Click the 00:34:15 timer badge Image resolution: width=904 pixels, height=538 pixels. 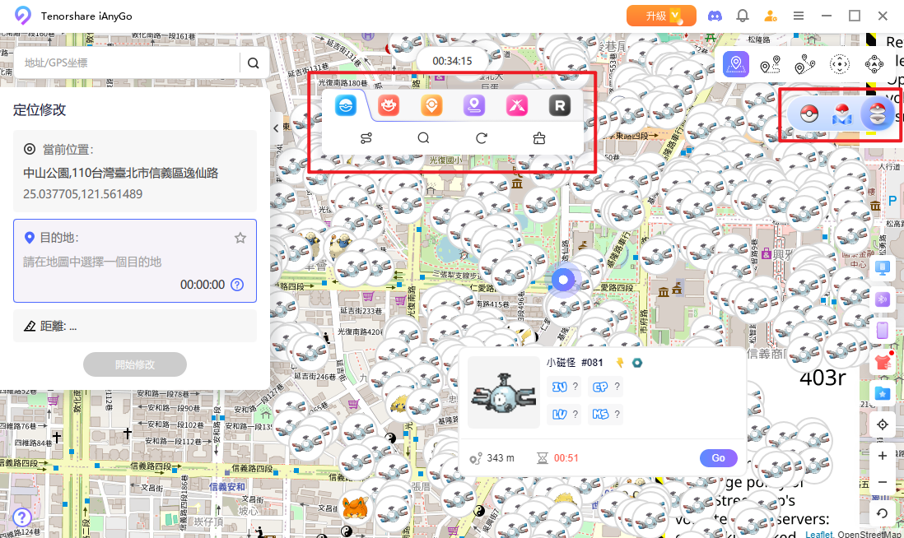[x=452, y=61]
